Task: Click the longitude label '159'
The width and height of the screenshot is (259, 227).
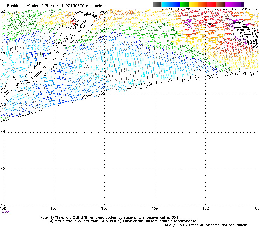Action: [x=155, y=208]
